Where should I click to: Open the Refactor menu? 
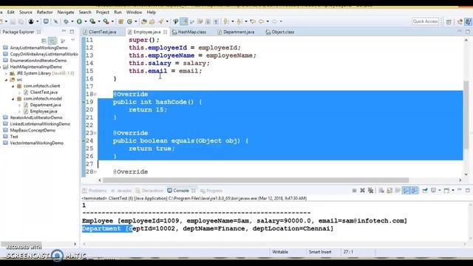[44, 12]
